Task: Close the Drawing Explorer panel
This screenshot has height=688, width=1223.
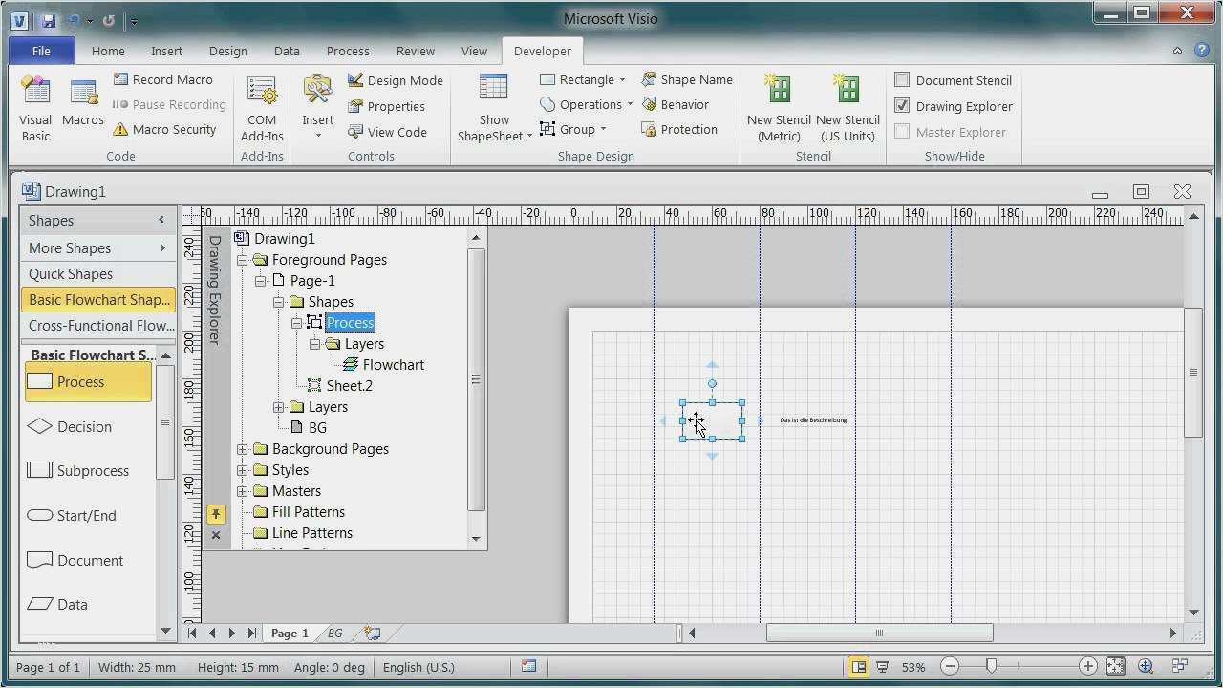Action: 216,536
